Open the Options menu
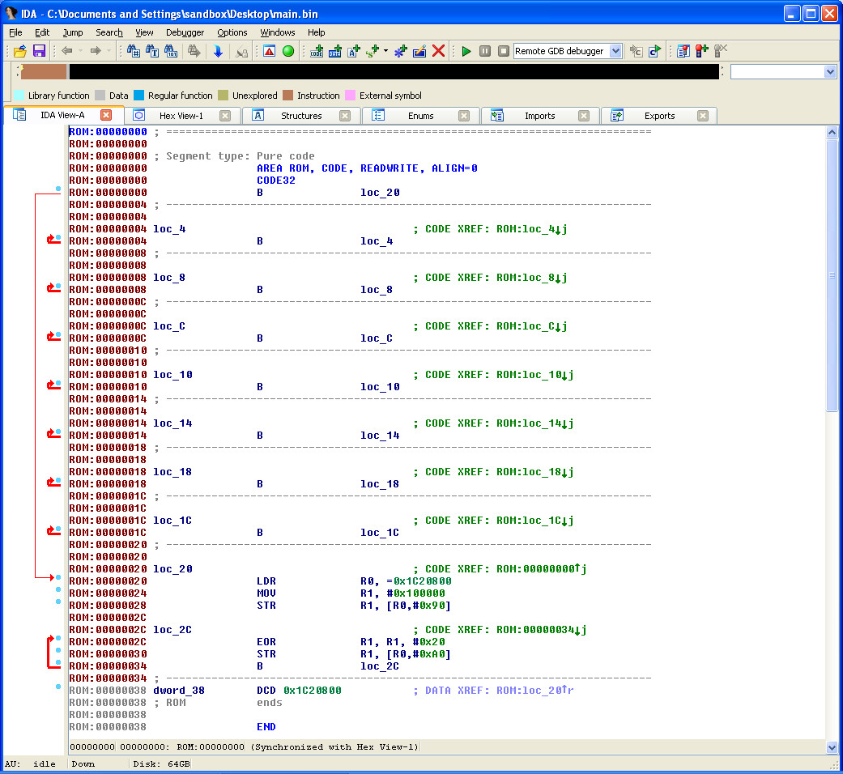This screenshot has height=774, width=843. pyautogui.click(x=232, y=32)
